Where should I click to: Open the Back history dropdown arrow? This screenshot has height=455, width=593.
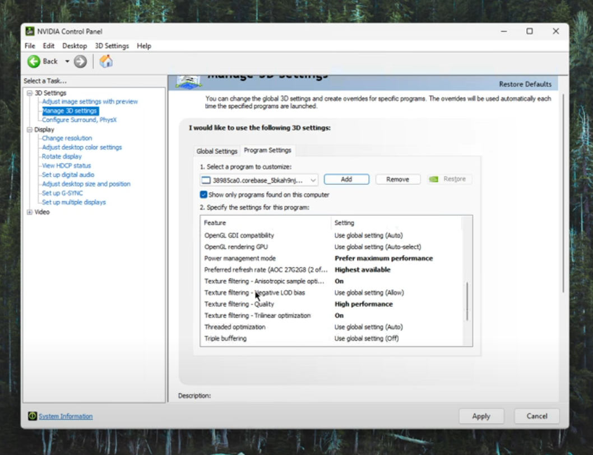(67, 61)
